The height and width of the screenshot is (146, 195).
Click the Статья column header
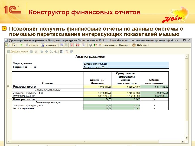(x=48, y=78)
